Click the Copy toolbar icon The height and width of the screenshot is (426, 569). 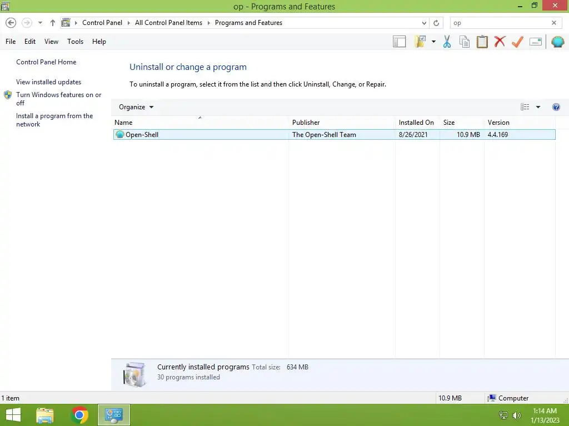tap(465, 42)
